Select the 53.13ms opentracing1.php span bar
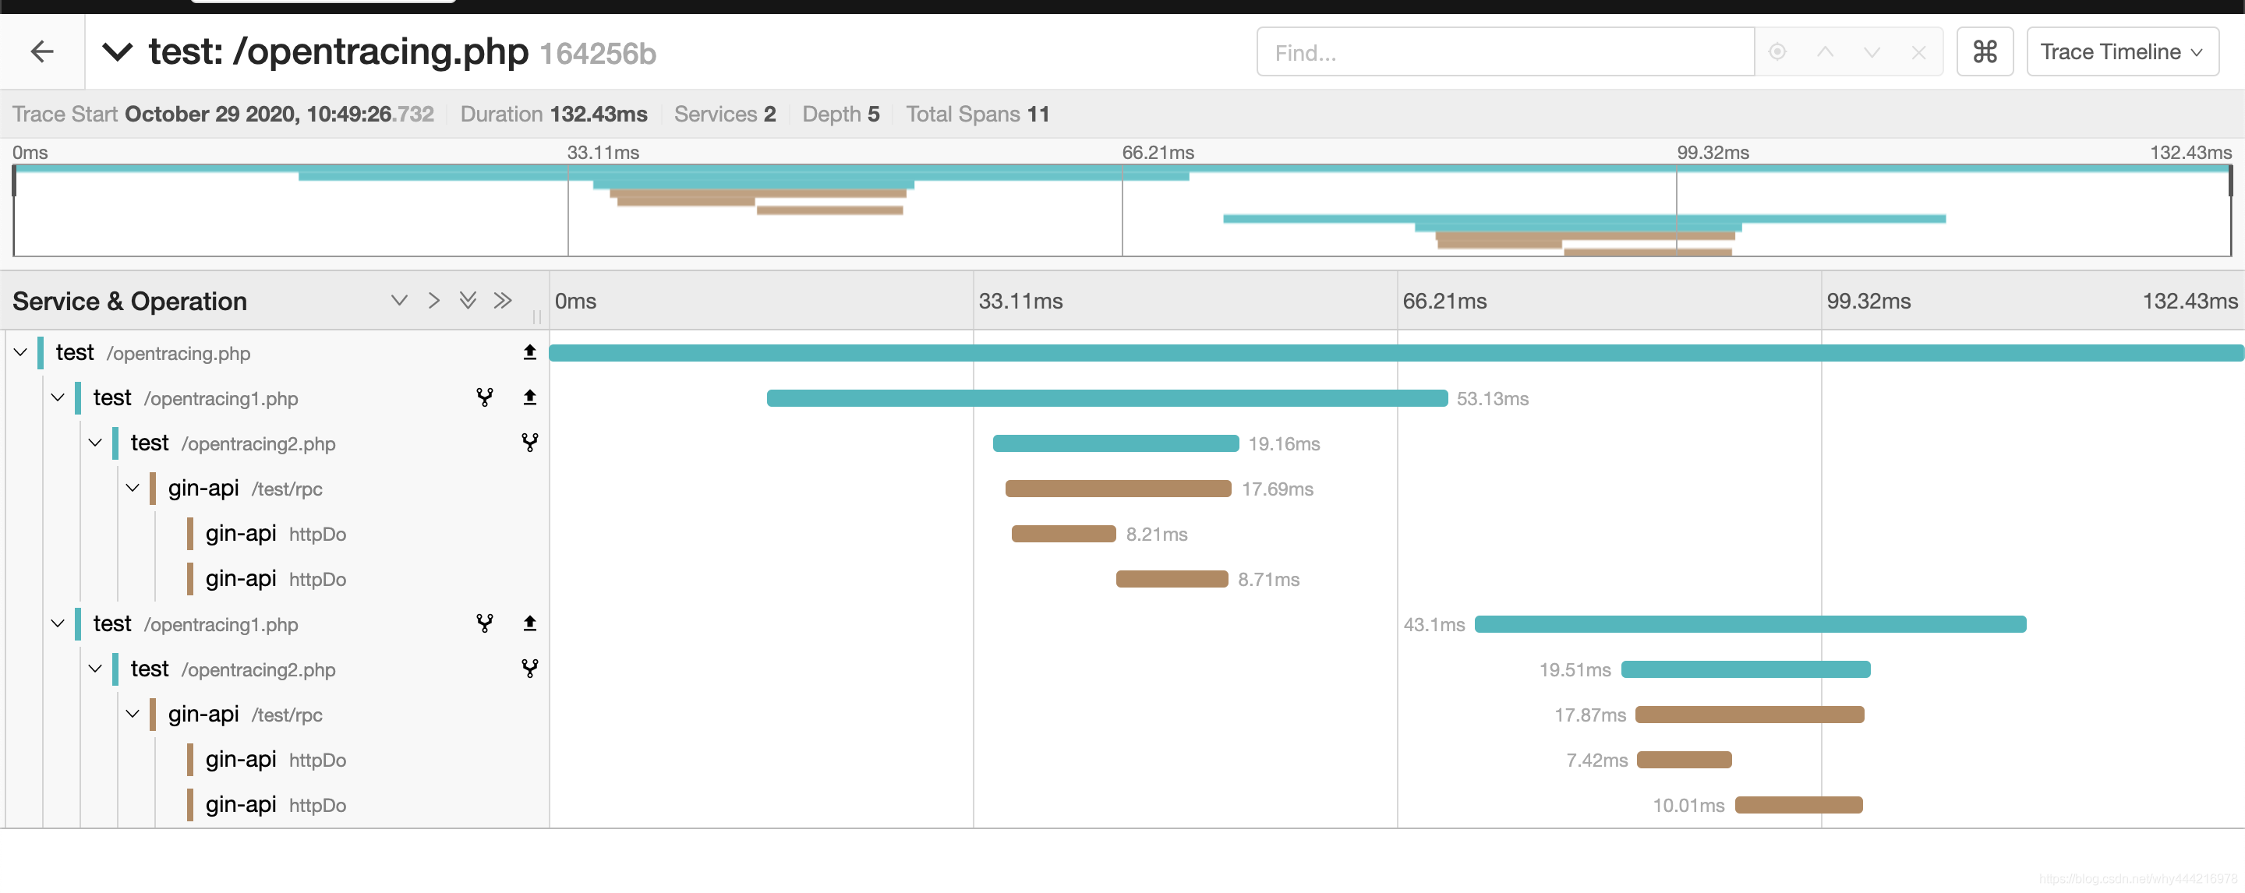 (x=1107, y=398)
